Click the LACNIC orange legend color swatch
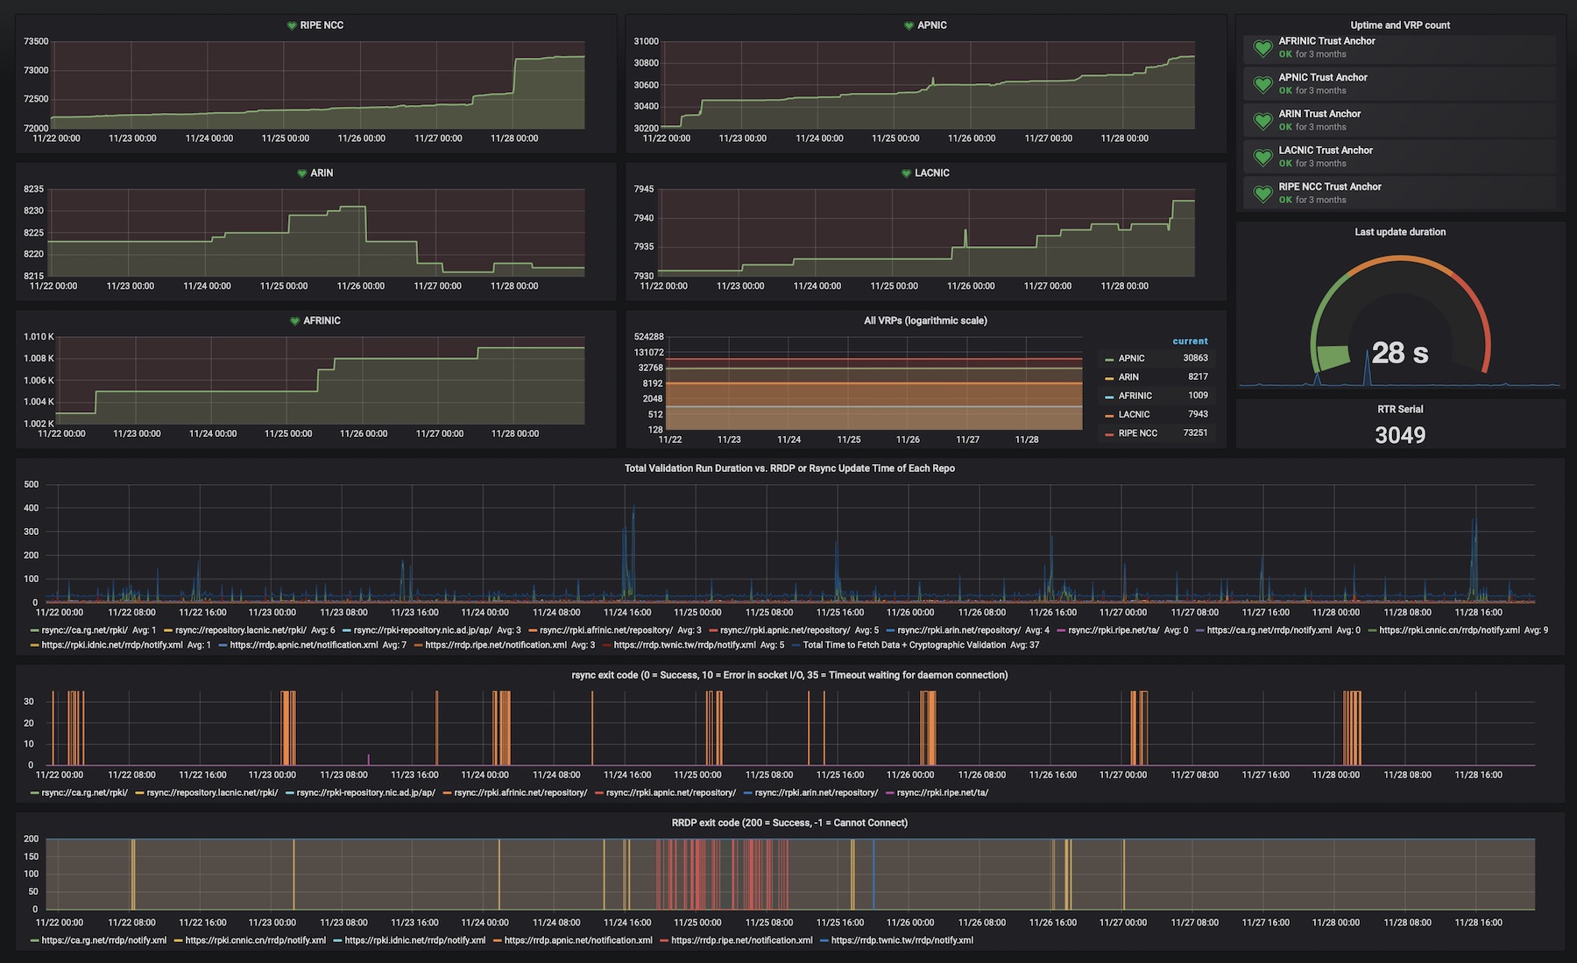 pos(1109,416)
